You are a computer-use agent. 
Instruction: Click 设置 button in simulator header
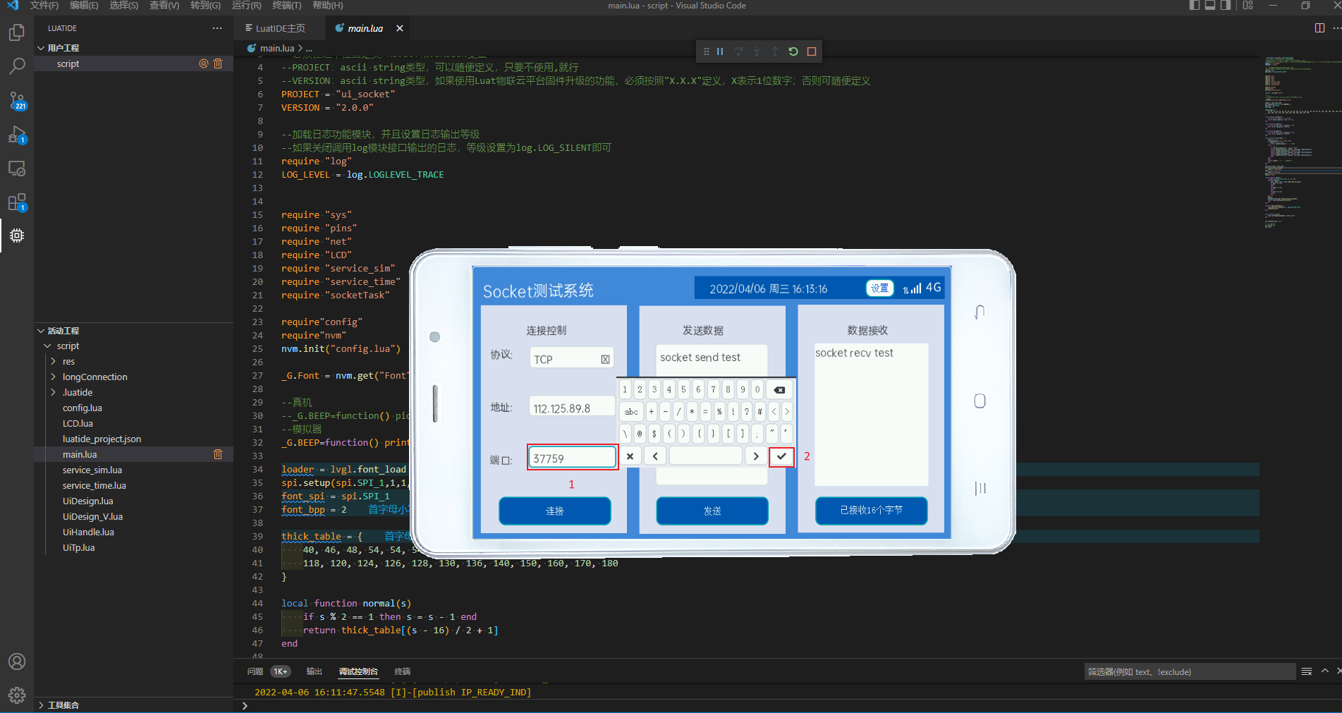tap(879, 288)
